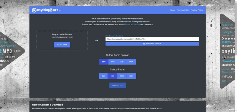Open the List of supported websites link
The width and height of the screenshot is (237, 112).
(x=114, y=36)
